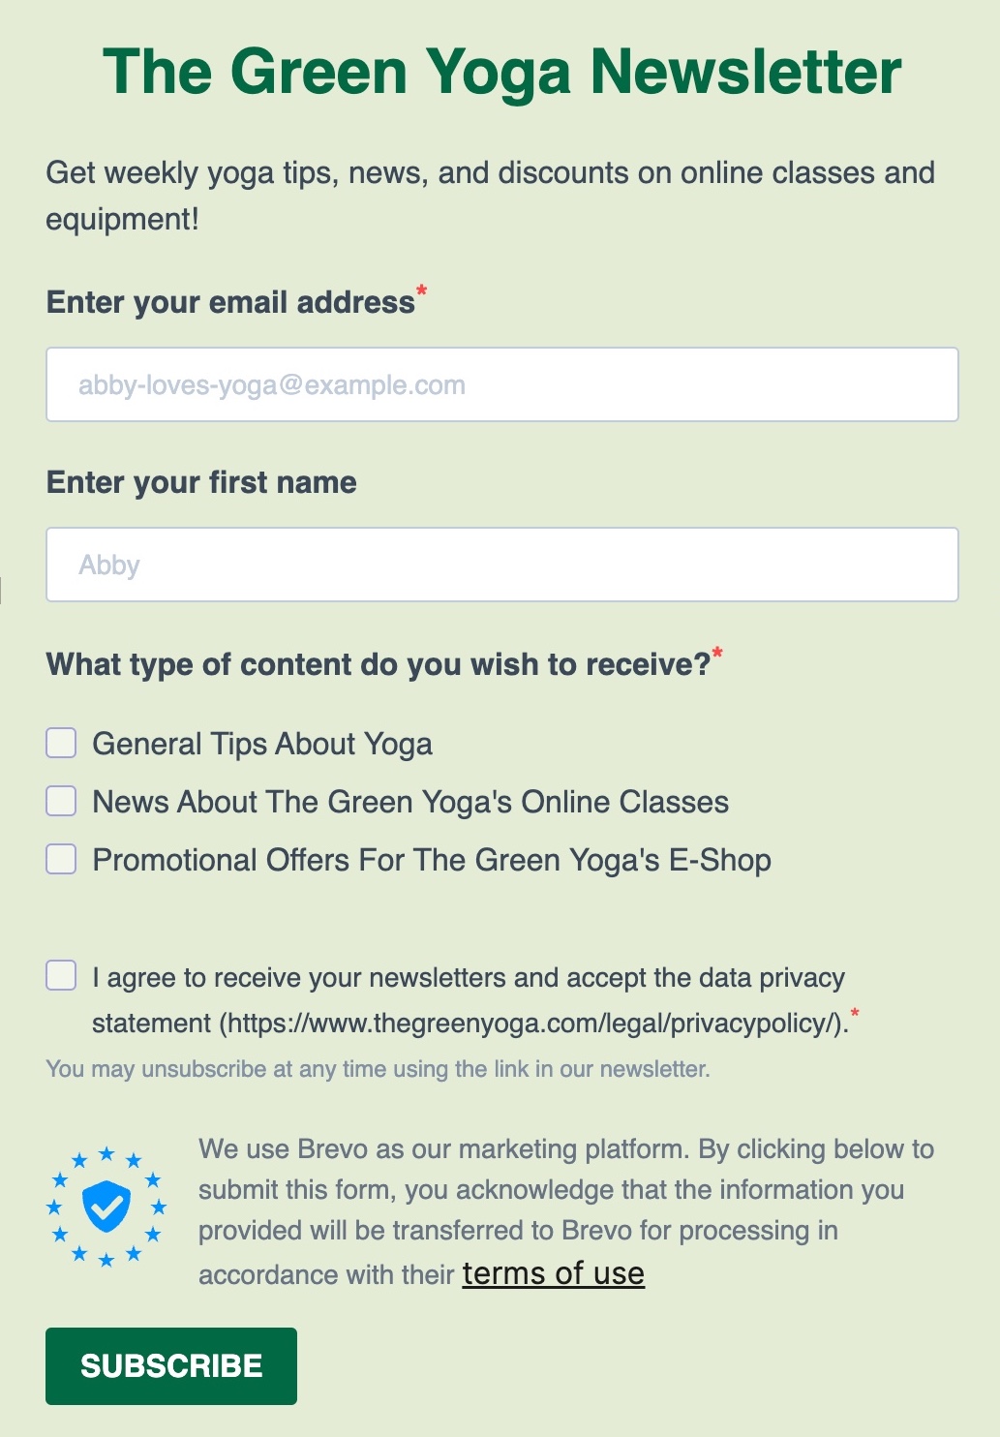Focus the first name input field
1000x1437 pixels.
pyautogui.click(x=502, y=565)
